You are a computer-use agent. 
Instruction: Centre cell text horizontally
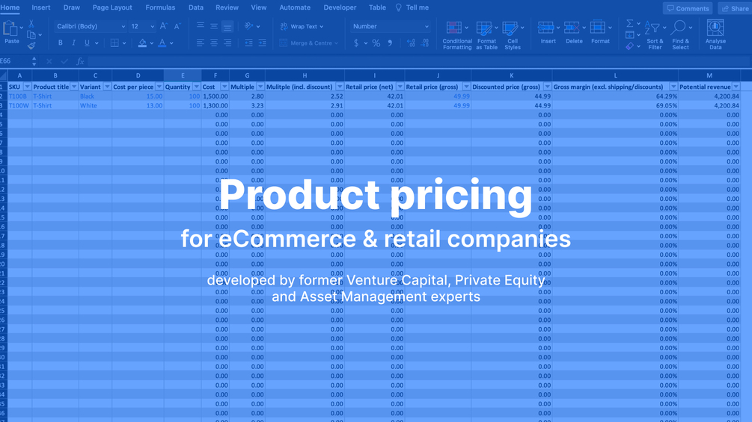tap(214, 43)
